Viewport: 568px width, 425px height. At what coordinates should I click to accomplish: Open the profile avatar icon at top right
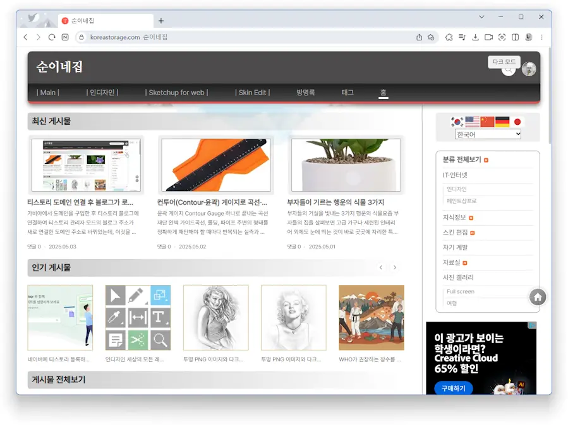[x=529, y=69]
